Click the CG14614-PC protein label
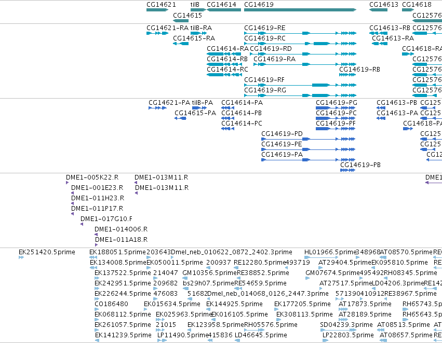 (x=242, y=124)
